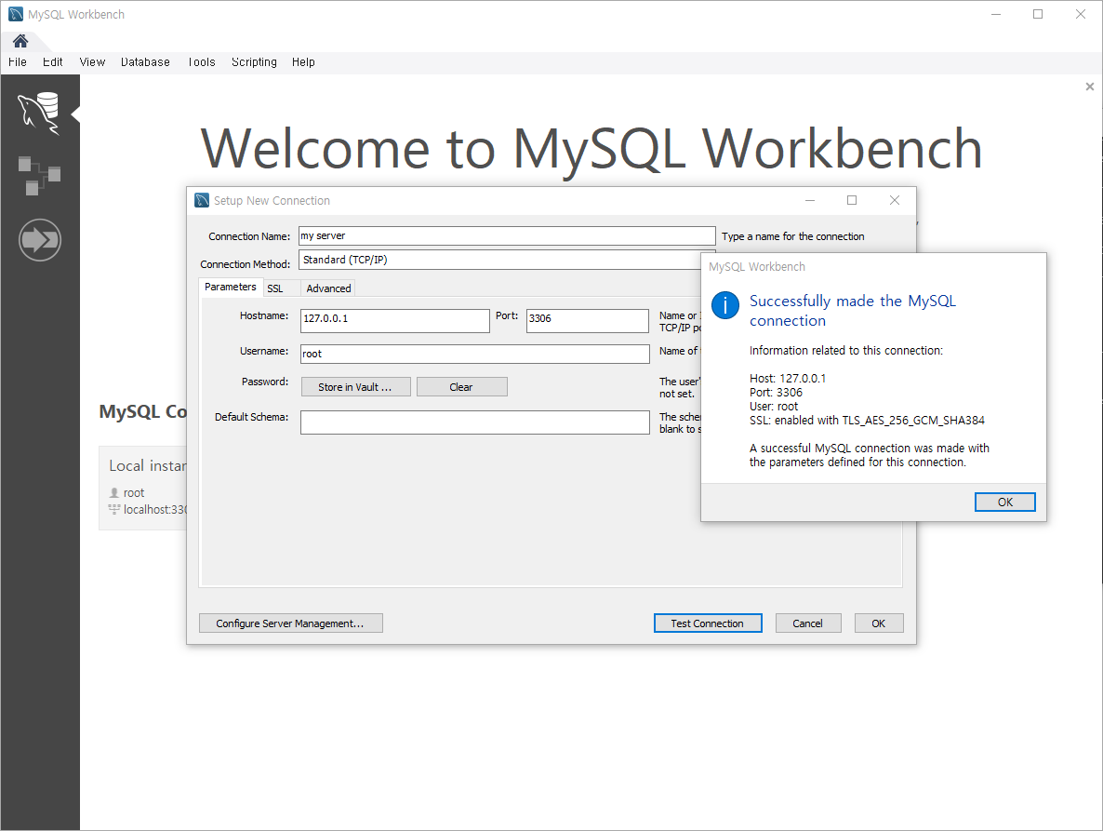Click the Username input field
The image size is (1103, 831).
coord(475,354)
